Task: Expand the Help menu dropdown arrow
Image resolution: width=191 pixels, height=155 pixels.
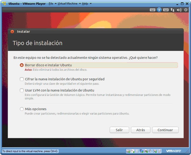Action: point(91,4)
